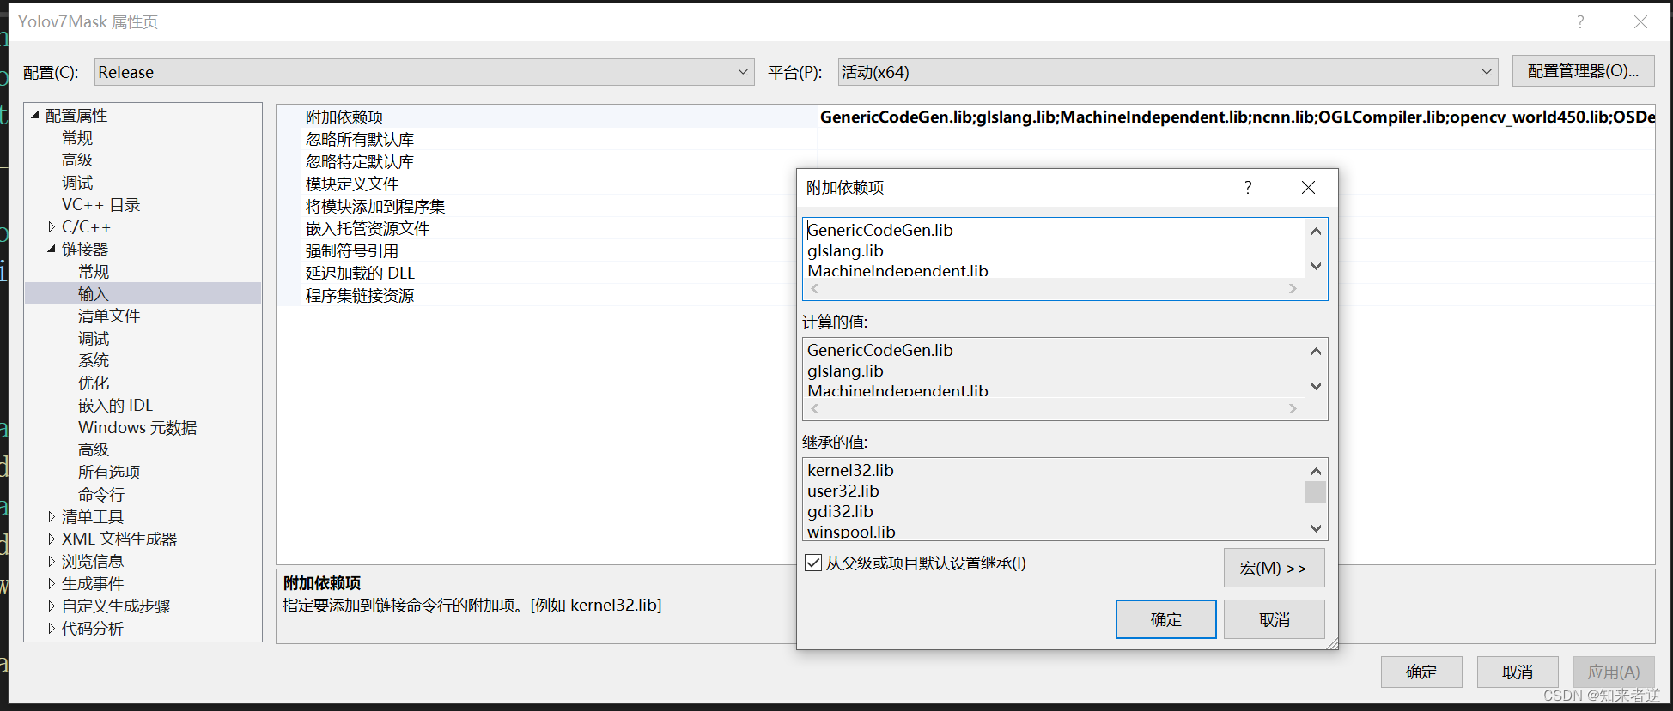Select 高级 under 配置属性

(x=77, y=160)
